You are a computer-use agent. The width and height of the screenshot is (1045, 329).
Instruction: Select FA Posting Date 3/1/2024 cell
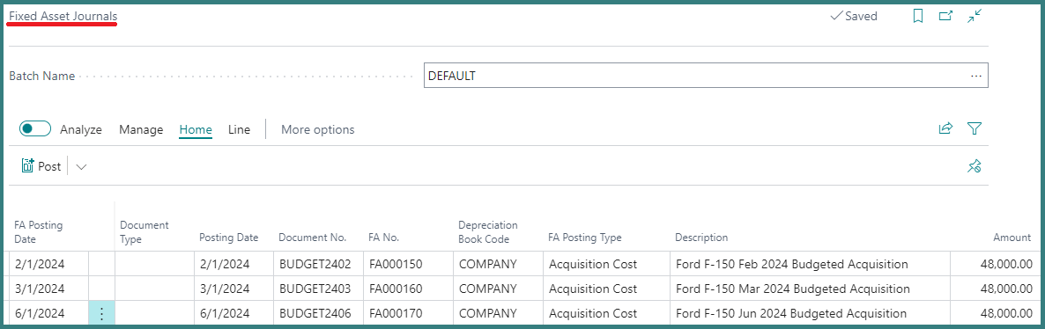[x=48, y=289]
